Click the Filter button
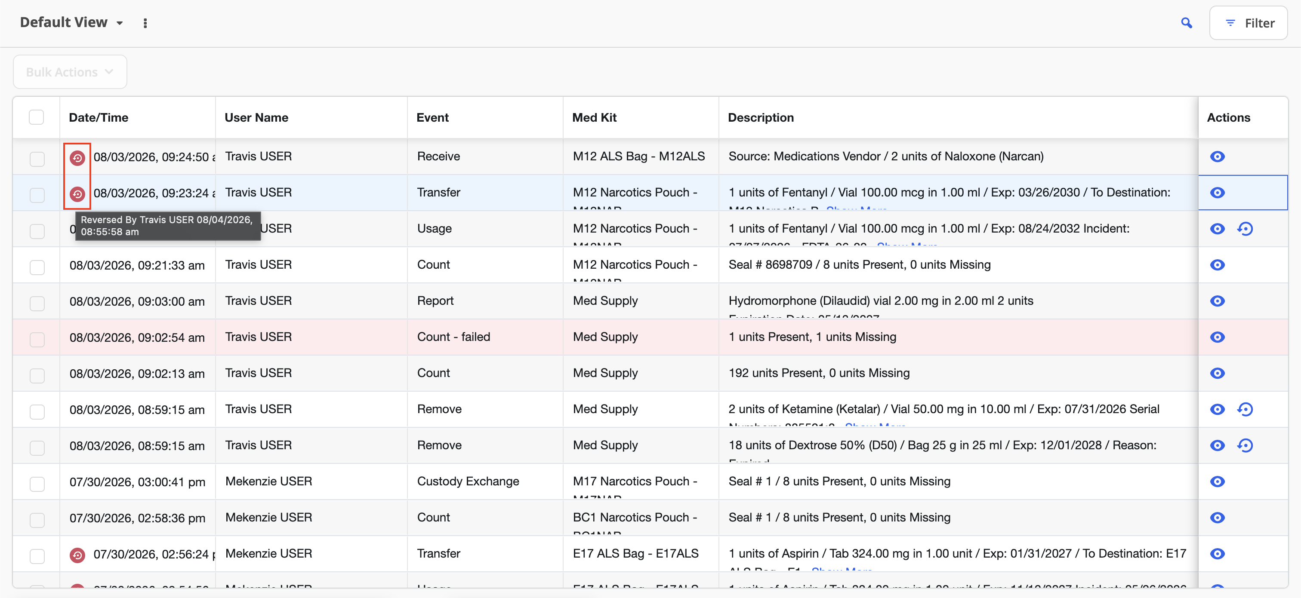 click(1248, 23)
